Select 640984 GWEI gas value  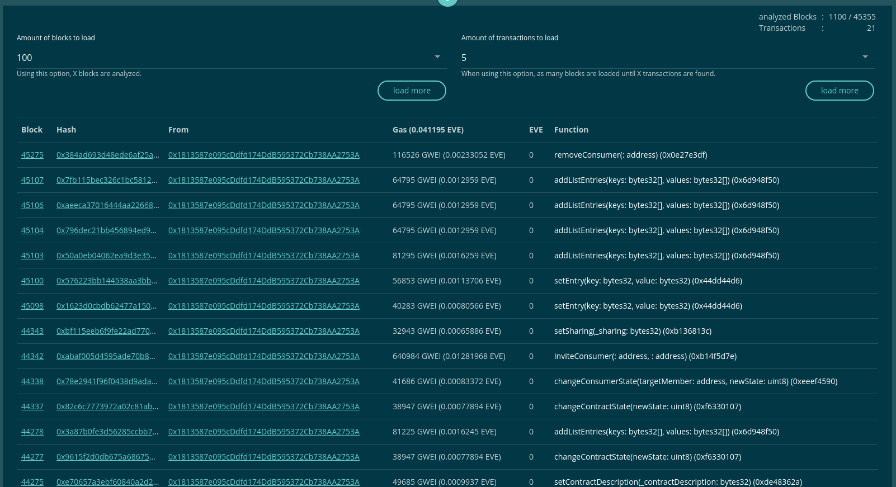tap(449, 356)
